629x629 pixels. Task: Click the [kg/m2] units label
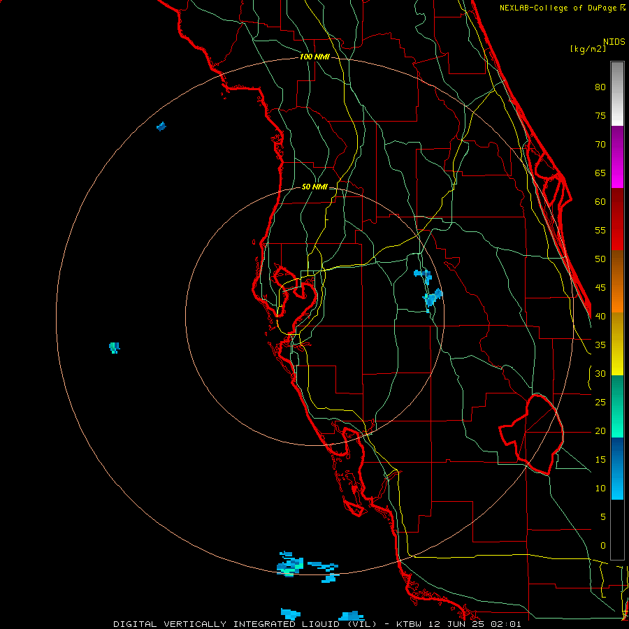click(588, 49)
